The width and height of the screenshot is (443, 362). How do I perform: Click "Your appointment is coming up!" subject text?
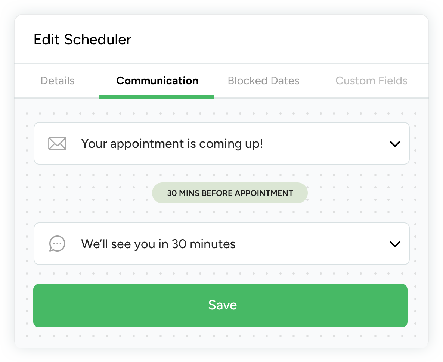172,144
